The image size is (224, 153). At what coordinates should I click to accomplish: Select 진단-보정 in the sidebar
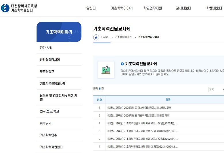46,48
